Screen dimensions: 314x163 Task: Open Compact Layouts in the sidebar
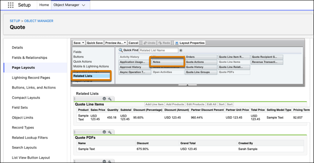pyautogui.click(x=26, y=98)
